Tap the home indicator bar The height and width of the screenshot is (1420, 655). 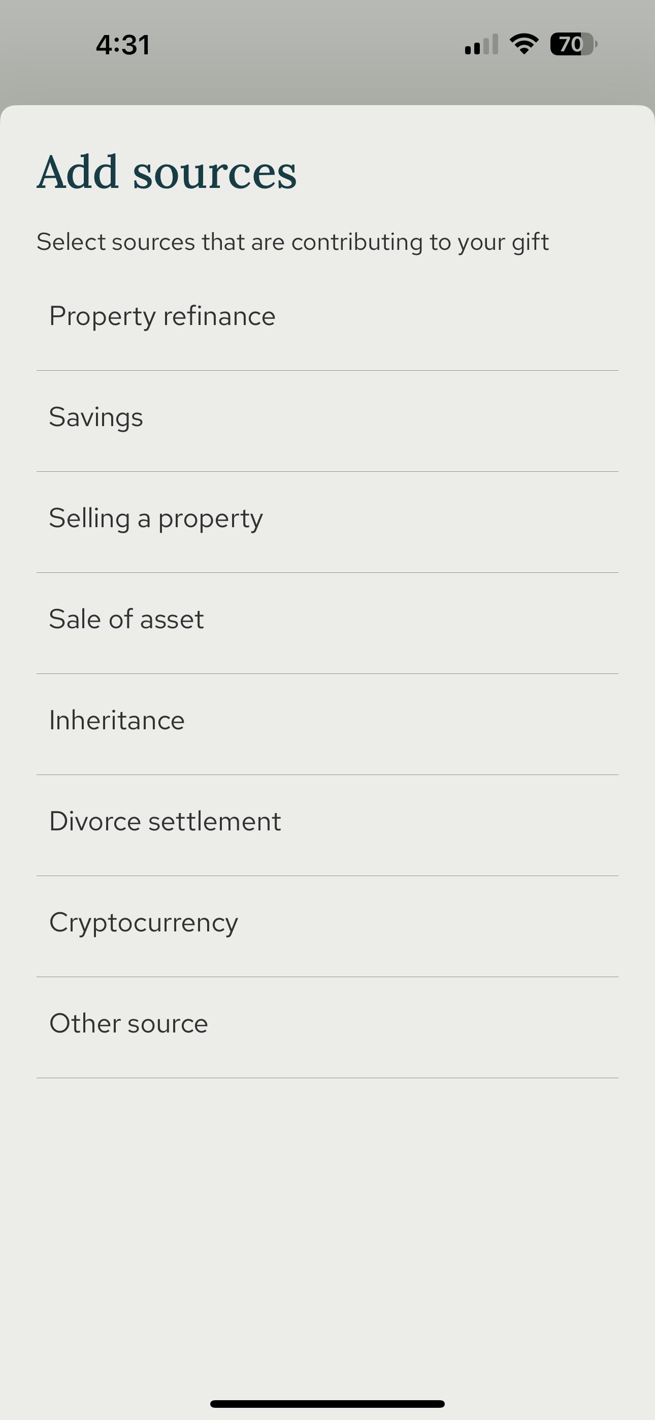pos(327,1403)
